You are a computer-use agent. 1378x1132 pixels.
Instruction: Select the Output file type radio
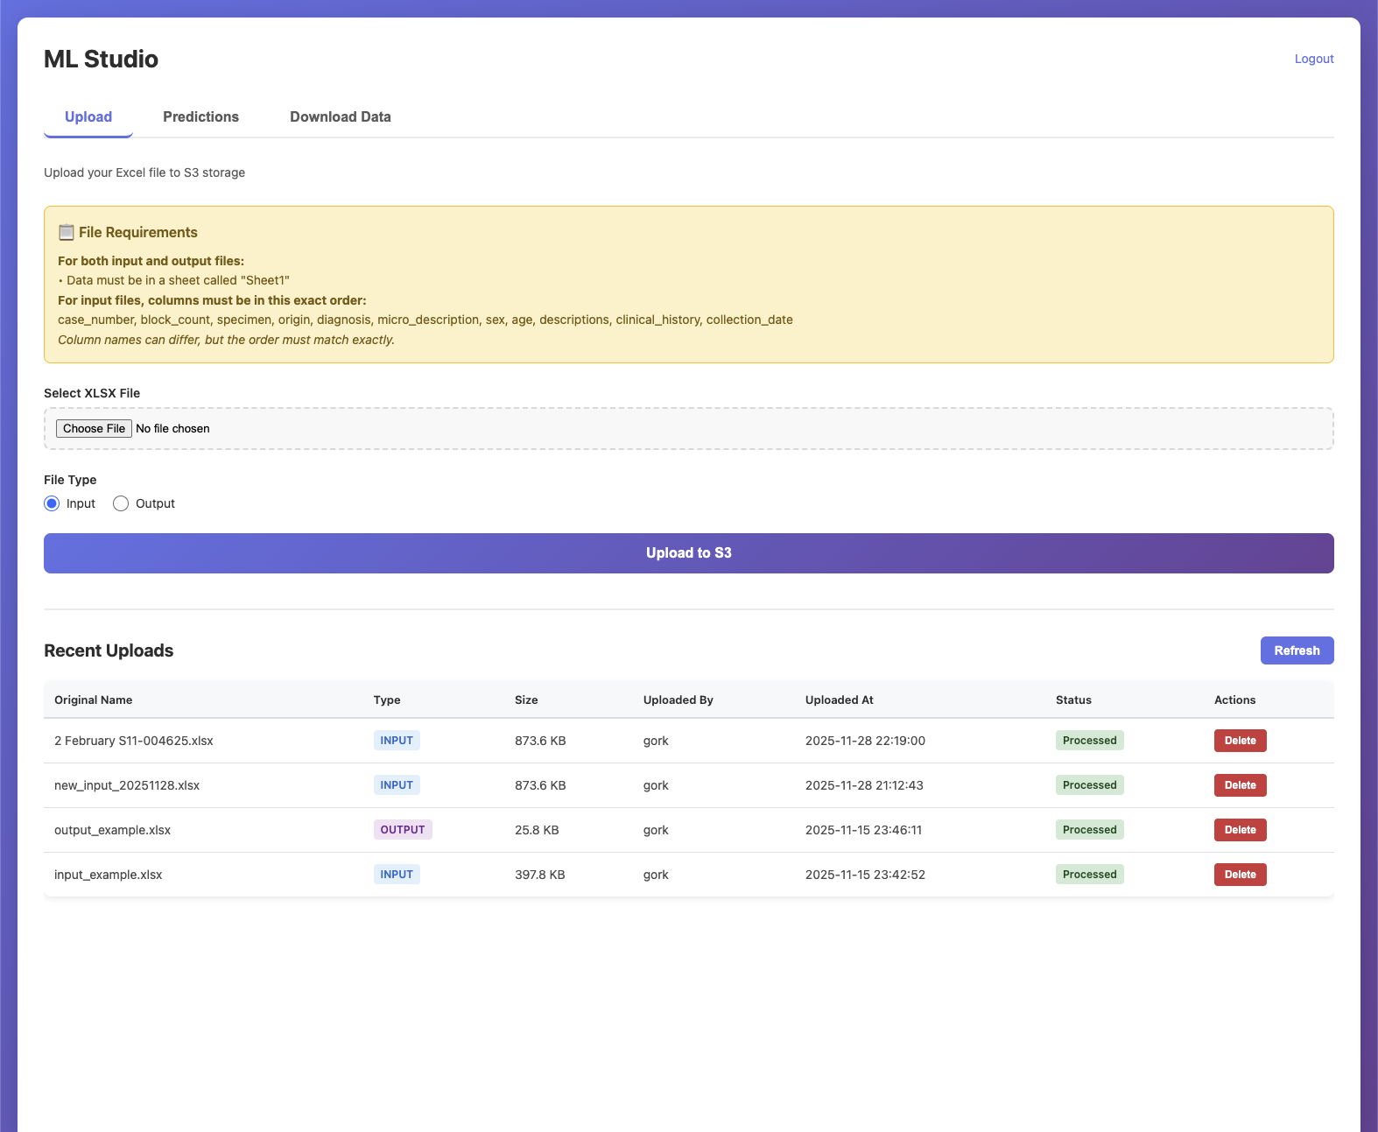click(121, 503)
